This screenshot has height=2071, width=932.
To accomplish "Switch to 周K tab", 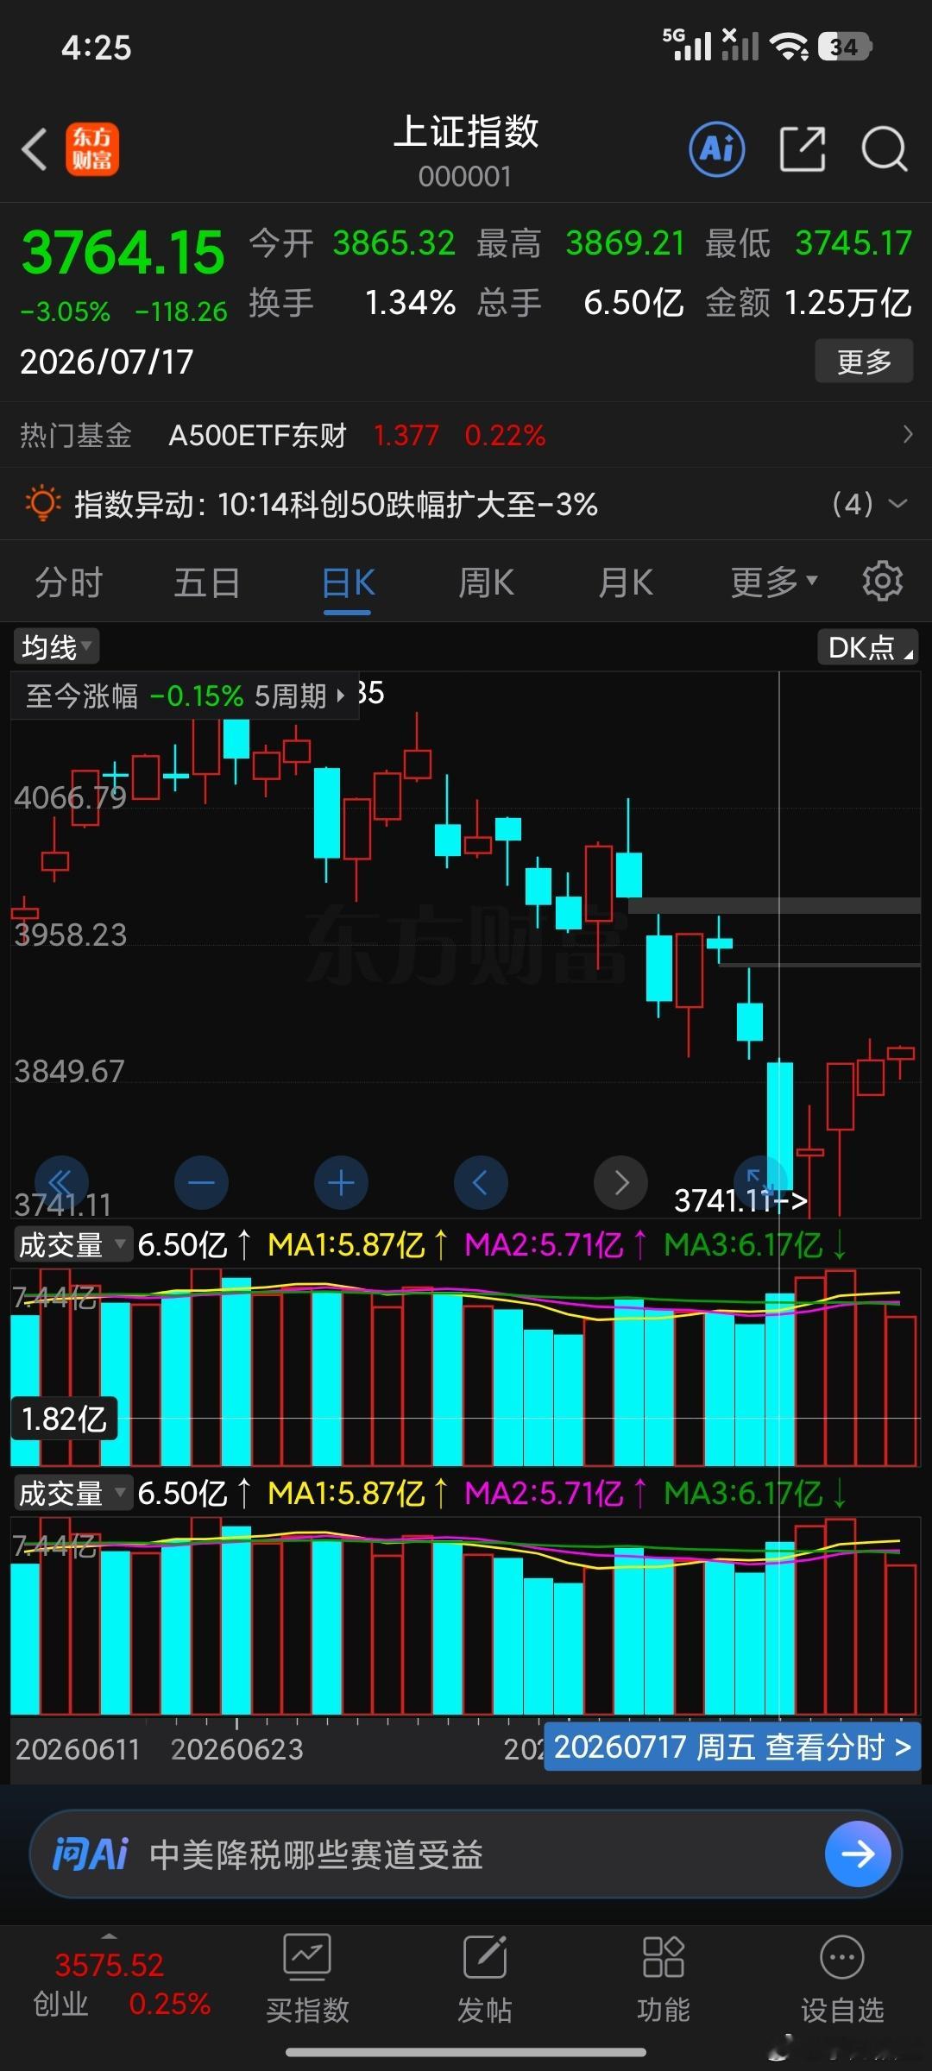I will pyautogui.click(x=486, y=582).
